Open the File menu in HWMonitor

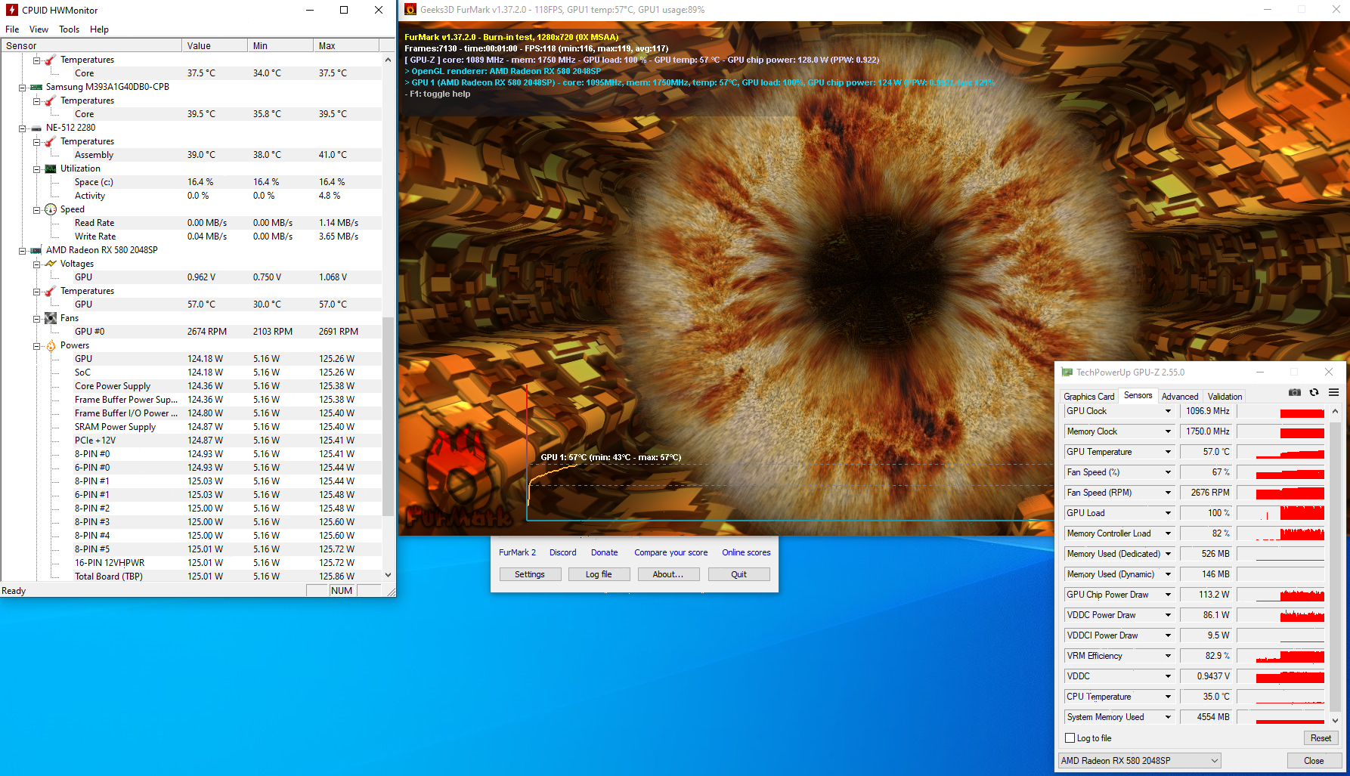pyautogui.click(x=12, y=29)
